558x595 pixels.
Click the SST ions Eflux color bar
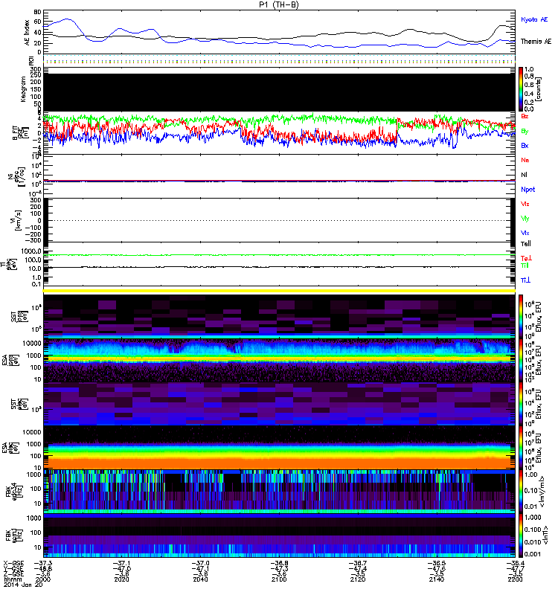pos(522,315)
